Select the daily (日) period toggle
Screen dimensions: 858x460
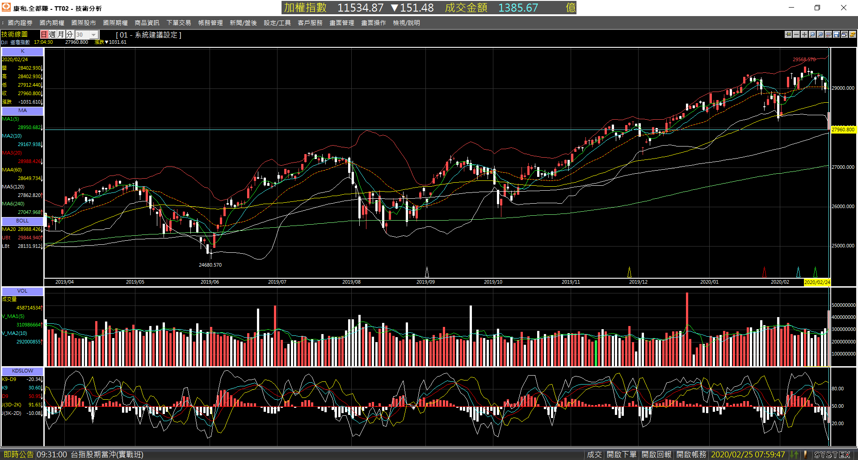(44, 34)
